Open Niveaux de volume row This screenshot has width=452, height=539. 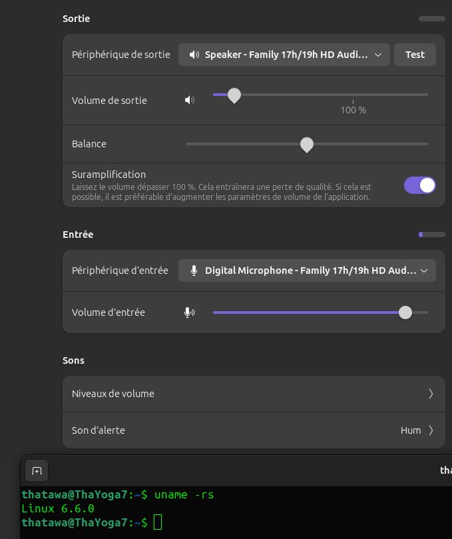click(254, 394)
